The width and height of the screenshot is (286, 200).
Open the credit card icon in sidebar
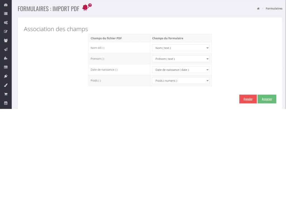tap(6, 67)
